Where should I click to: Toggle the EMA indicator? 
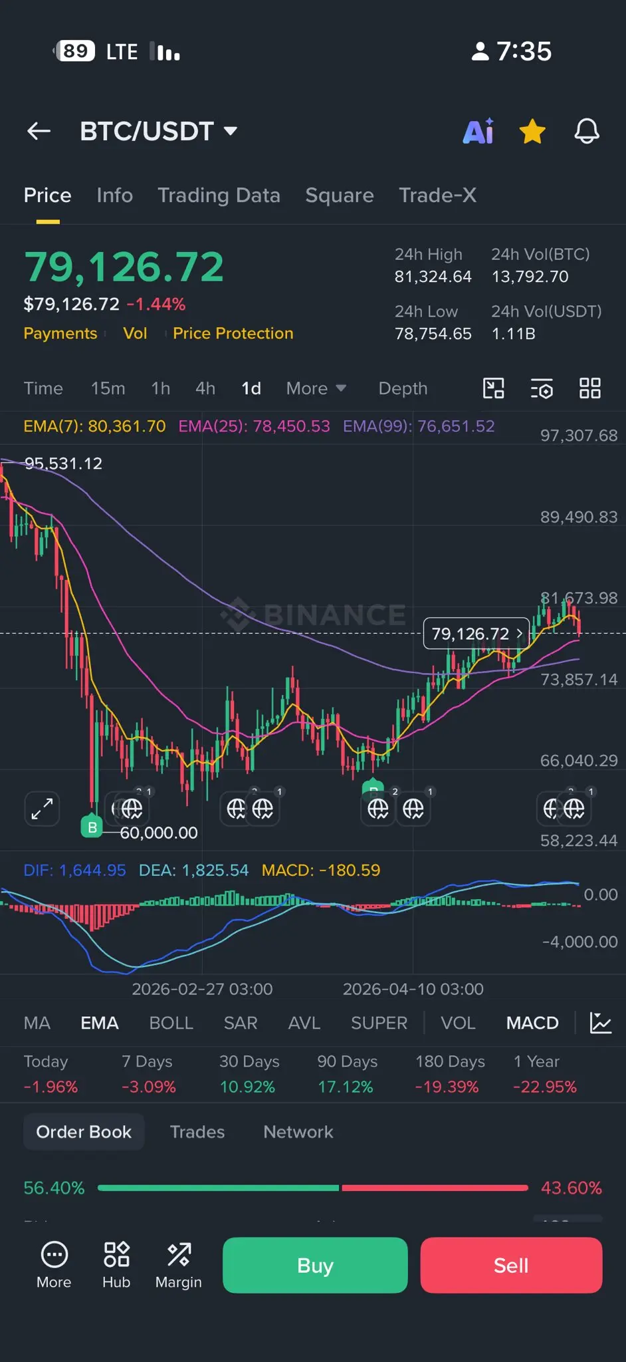coord(100,1023)
